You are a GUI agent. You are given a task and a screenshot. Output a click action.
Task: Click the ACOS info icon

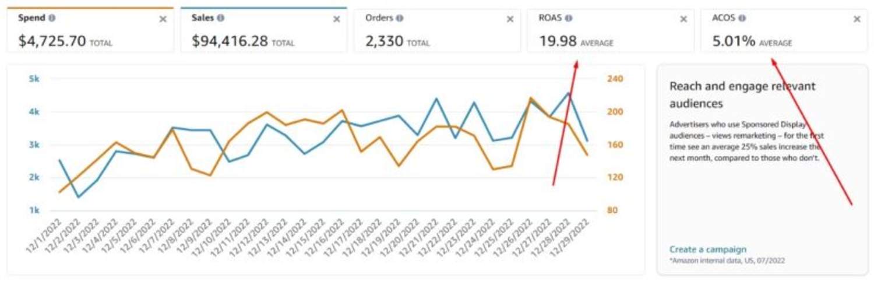pos(742,18)
